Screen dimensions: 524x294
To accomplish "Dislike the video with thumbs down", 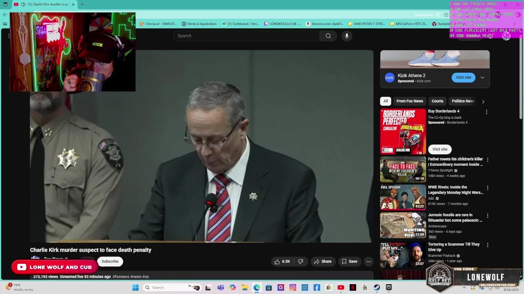I will [300, 261].
